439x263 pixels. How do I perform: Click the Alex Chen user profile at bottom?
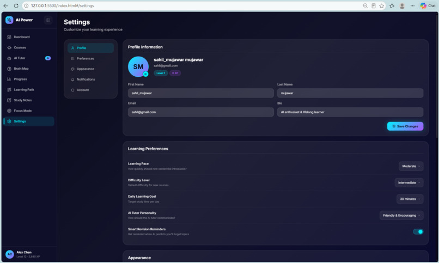(29, 254)
